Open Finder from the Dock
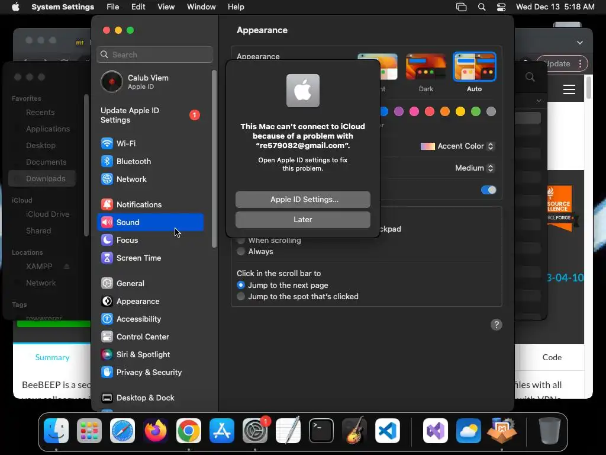The image size is (606, 455). click(56, 431)
